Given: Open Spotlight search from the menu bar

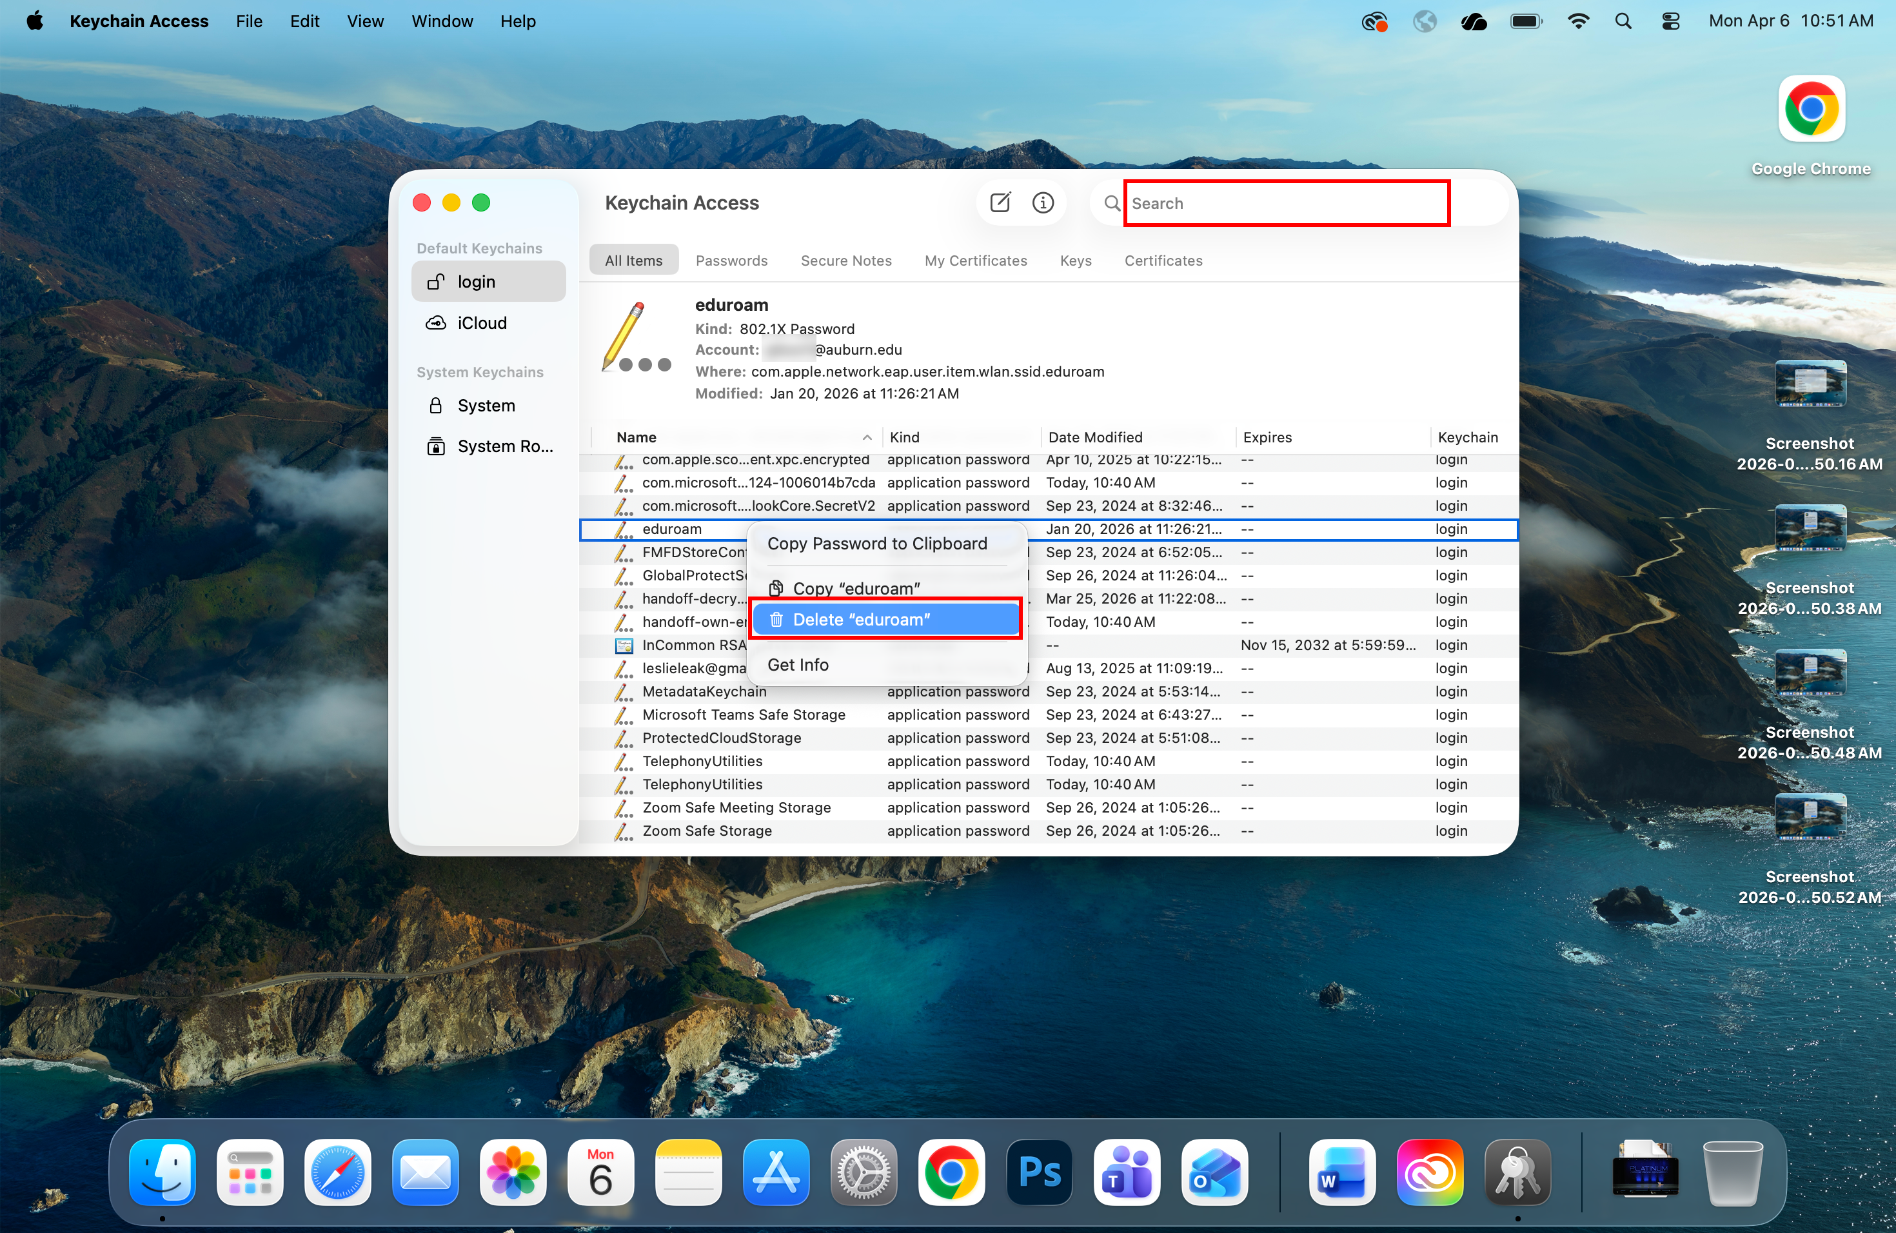Looking at the screenshot, I should coord(1624,21).
